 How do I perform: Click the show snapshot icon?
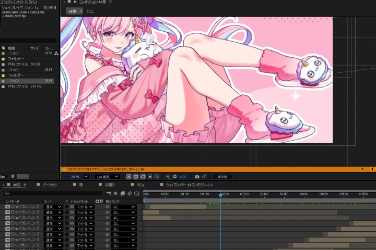tap(204, 177)
